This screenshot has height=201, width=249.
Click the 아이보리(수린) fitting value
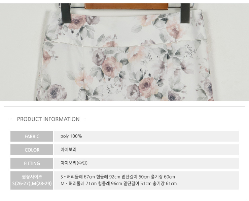click(x=74, y=163)
